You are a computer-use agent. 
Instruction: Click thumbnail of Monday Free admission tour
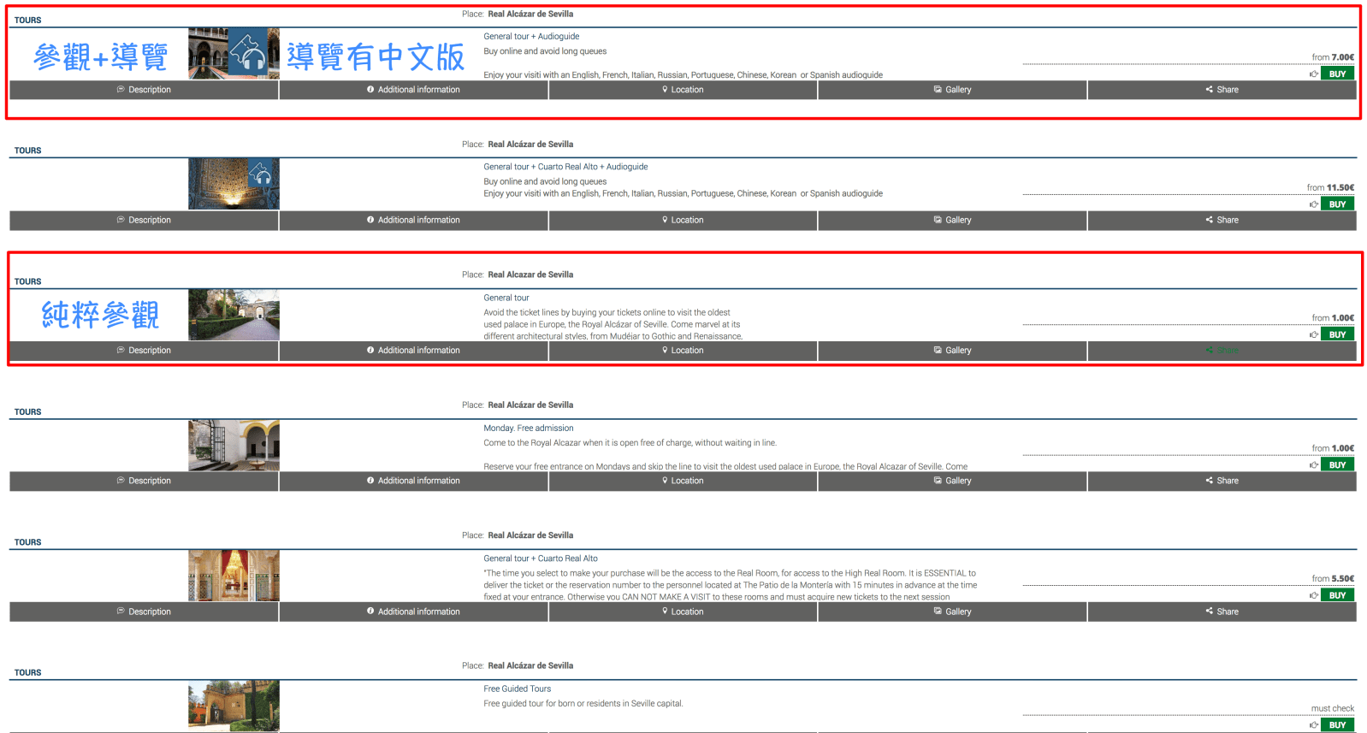[x=234, y=445]
